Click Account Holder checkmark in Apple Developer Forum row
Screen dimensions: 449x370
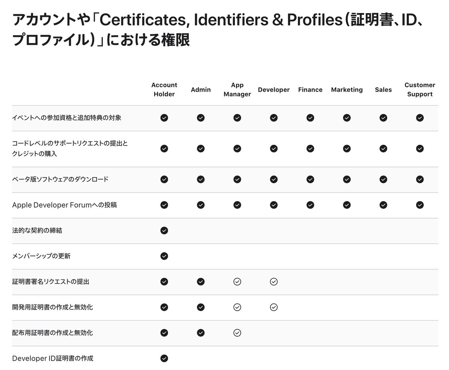[x=164, y=205]
